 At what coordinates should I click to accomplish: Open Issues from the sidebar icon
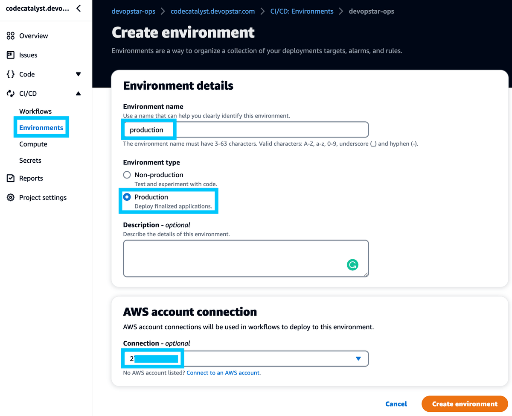click(x=11, y=55)
